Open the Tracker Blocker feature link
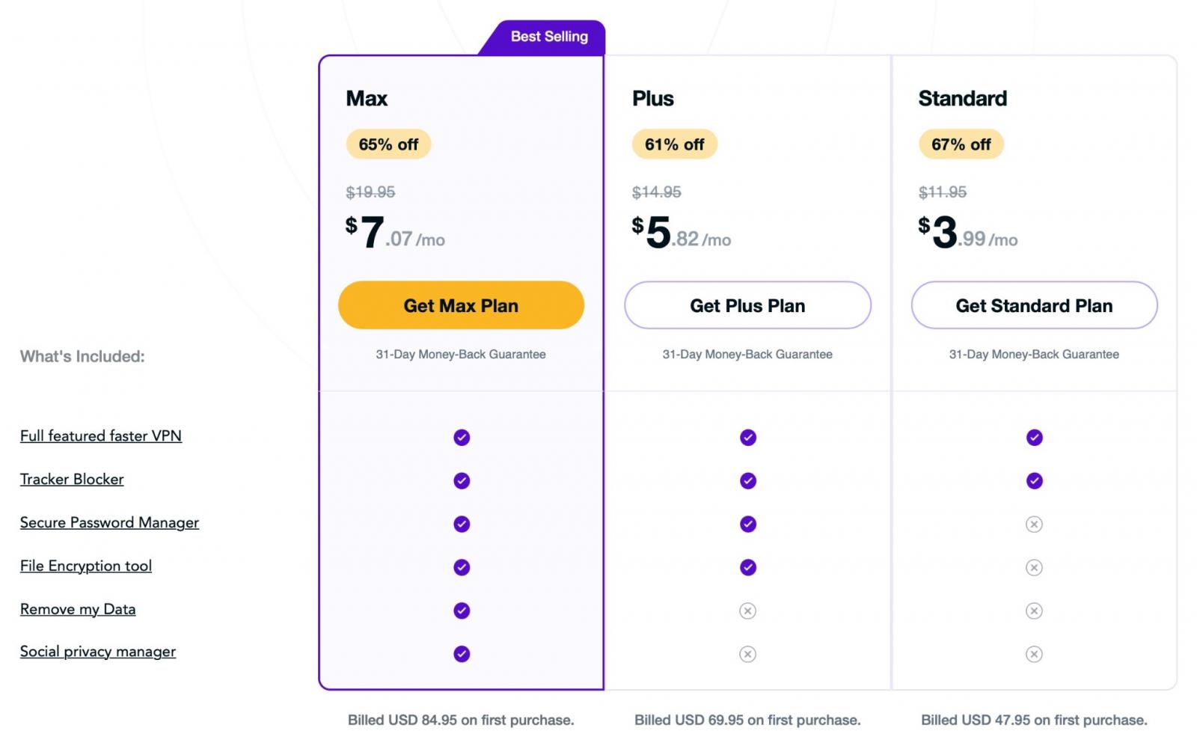The height and width of the screenshot is (740, 1197). 72,479
